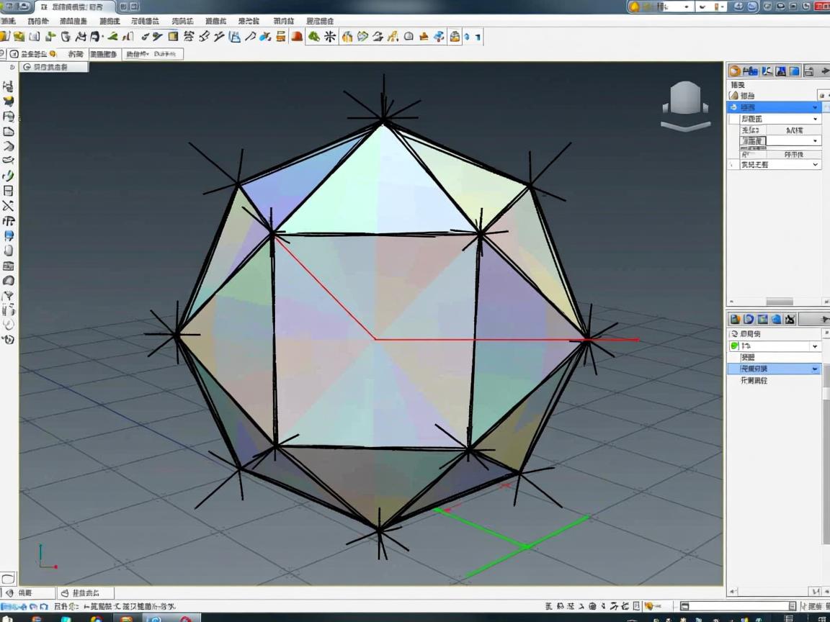The image size is (830, 622).
Task: Click the black asterisk icon in top toolbar
Action: [x=330, y=37]
